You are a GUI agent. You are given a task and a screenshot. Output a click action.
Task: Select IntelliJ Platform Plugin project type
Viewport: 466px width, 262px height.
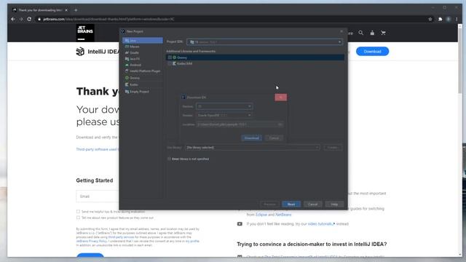143,71
